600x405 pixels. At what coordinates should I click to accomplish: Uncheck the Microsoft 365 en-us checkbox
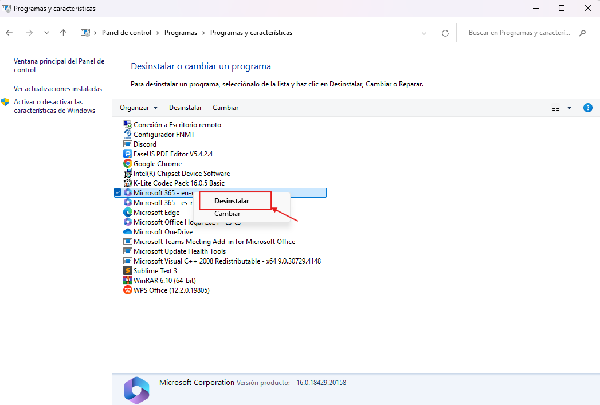(118, 192)
